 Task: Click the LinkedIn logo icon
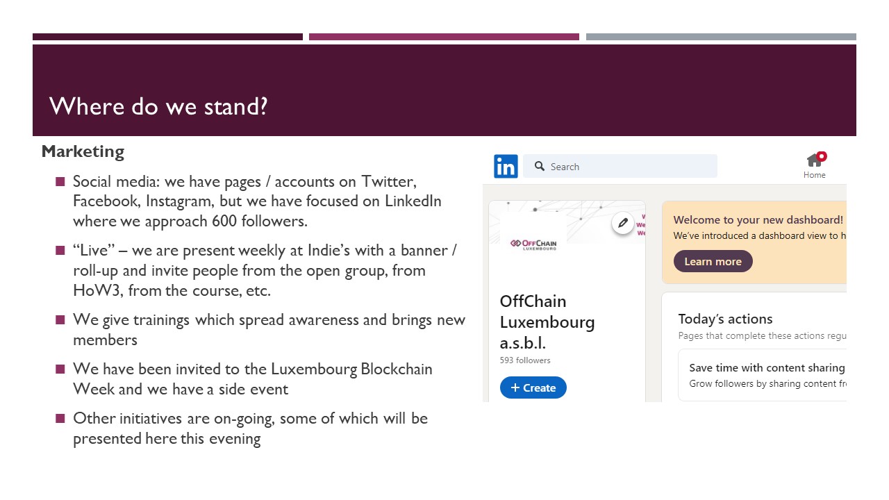pyautogui.click(x=506, y=167)
